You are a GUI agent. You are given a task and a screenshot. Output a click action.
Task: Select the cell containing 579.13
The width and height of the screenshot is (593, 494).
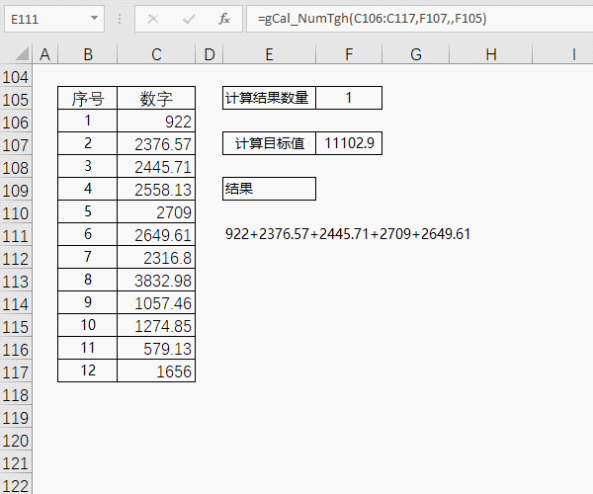pos(156,348)
